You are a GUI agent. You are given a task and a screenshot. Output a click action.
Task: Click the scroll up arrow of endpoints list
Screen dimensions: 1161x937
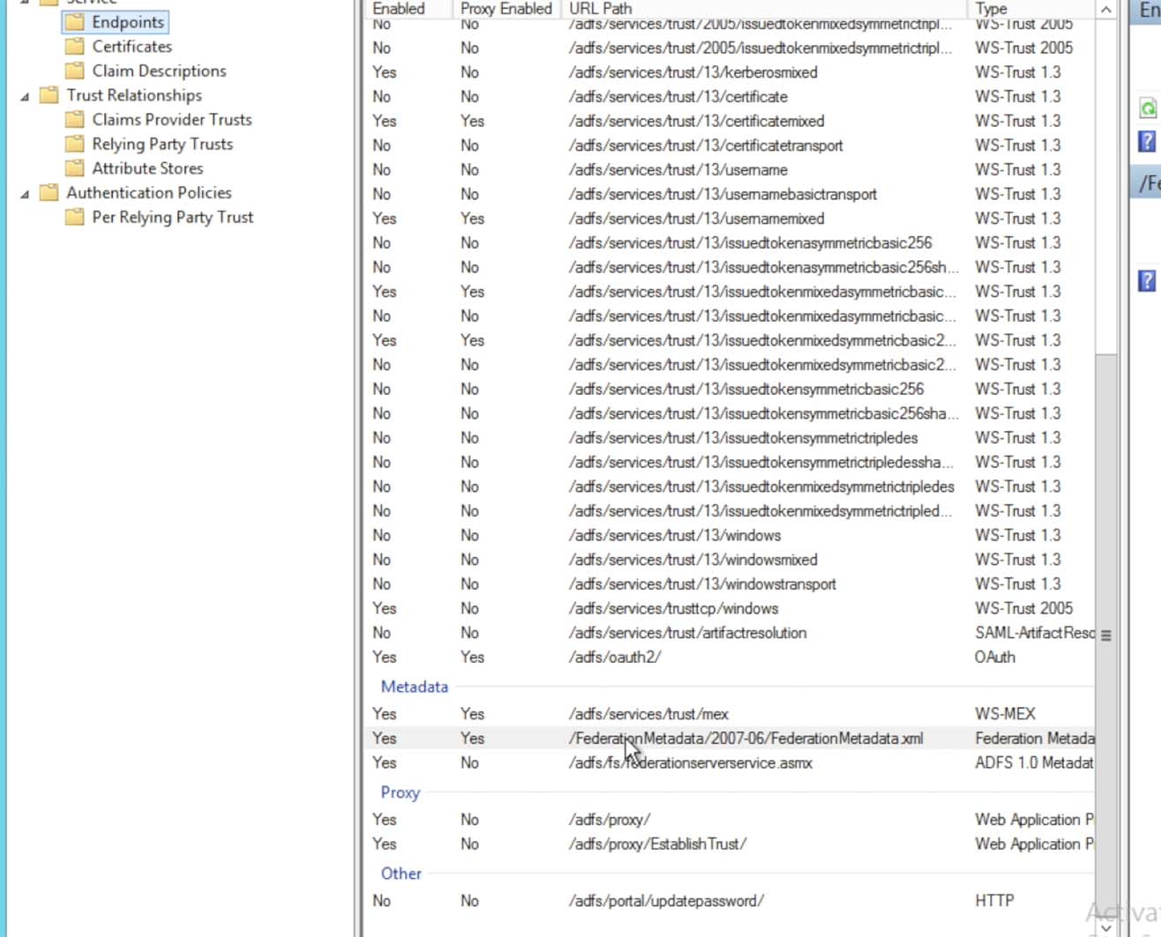pos(1105,10)
